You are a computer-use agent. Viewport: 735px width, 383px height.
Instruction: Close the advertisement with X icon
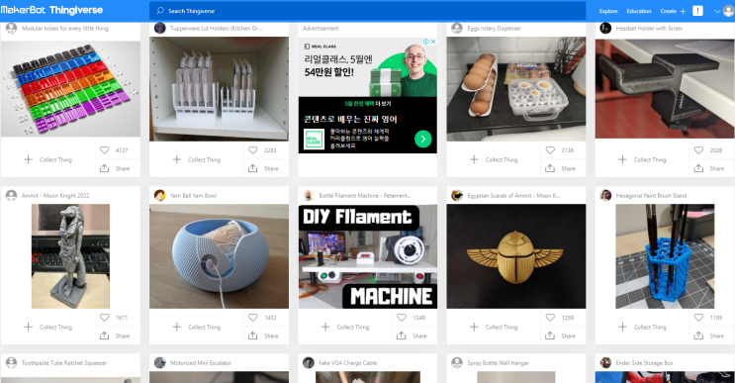tap(433, 42)
